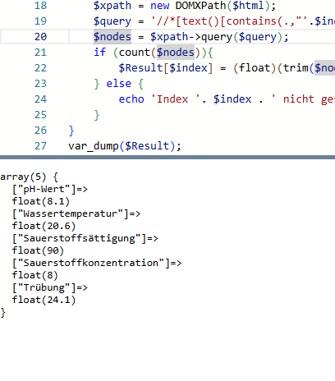This screenshot has height=381, width=335.
Task: Click $index variable on line 24
Action: (x=232, y=99)
